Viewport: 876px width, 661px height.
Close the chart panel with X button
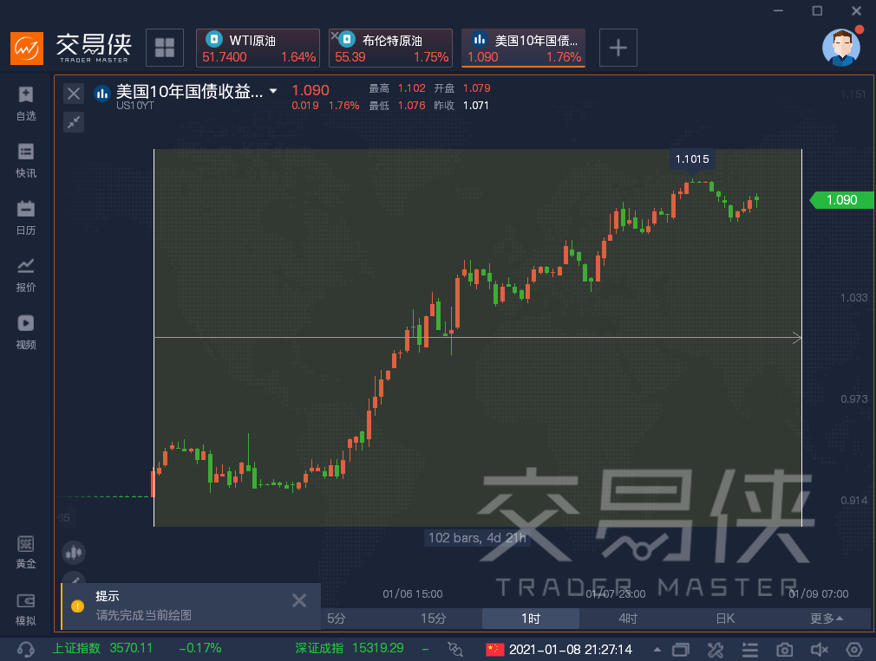tap(73, 94)
